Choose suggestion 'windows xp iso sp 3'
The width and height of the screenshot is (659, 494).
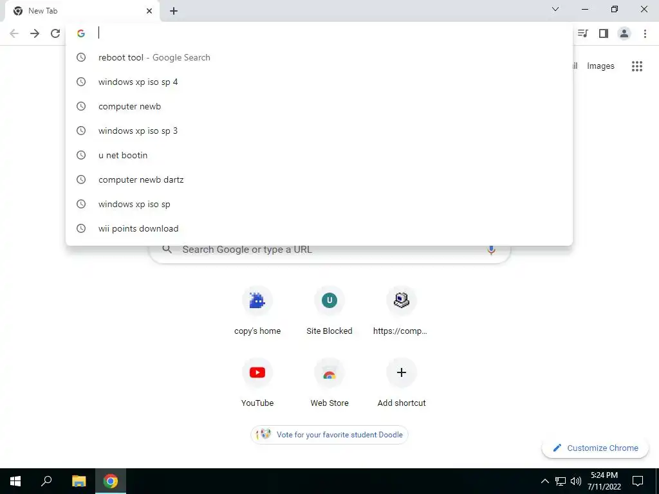(x=319, y=131)
